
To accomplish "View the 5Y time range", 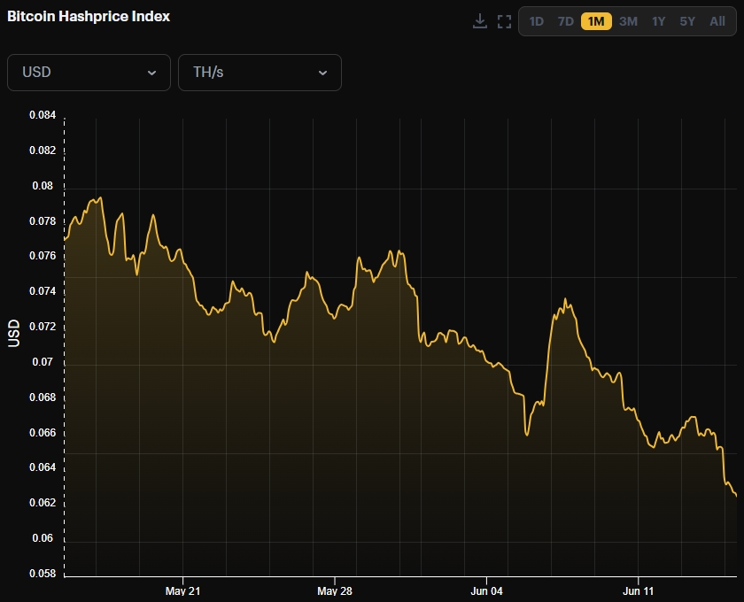I will click(687, 21).
